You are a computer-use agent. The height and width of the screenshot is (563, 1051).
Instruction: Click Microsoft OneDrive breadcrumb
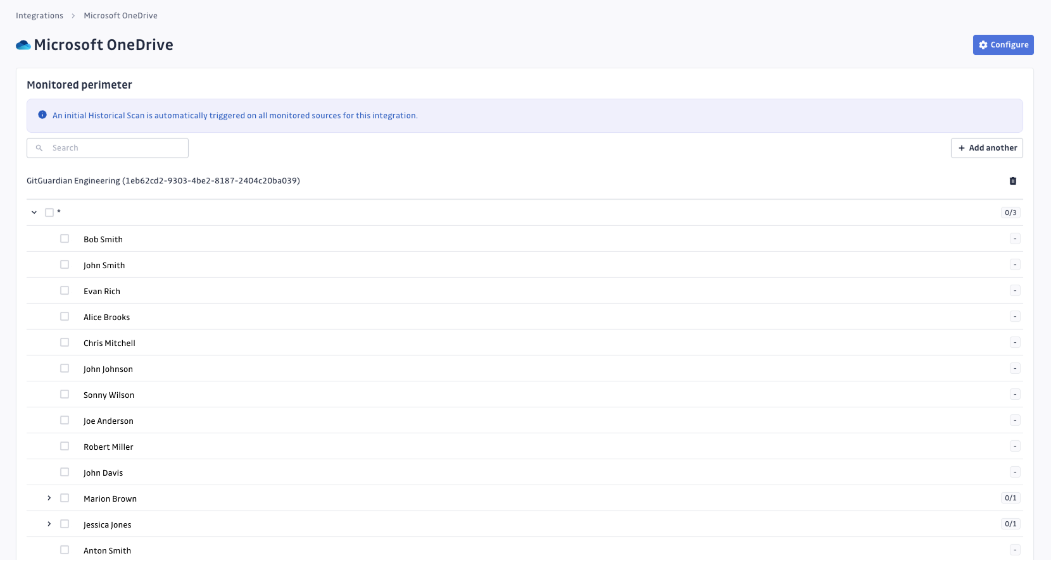120,16
